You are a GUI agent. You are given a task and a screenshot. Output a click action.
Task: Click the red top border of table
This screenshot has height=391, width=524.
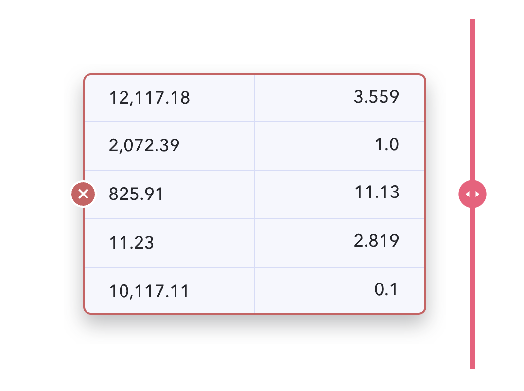tap(255, 74)
